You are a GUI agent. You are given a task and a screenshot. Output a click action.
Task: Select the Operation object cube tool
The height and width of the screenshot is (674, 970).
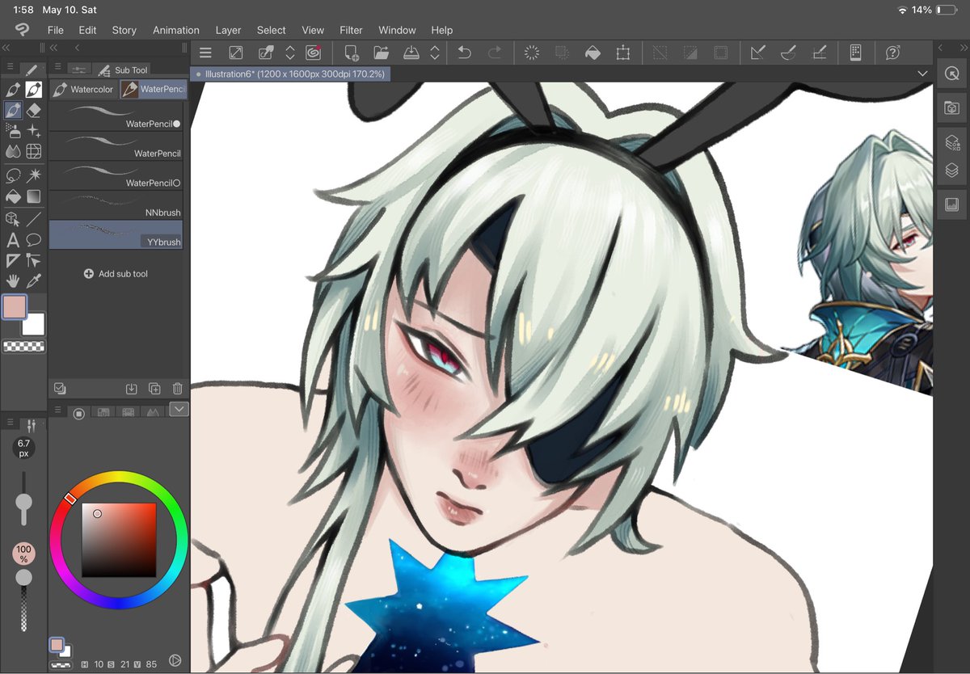[13, 219]
